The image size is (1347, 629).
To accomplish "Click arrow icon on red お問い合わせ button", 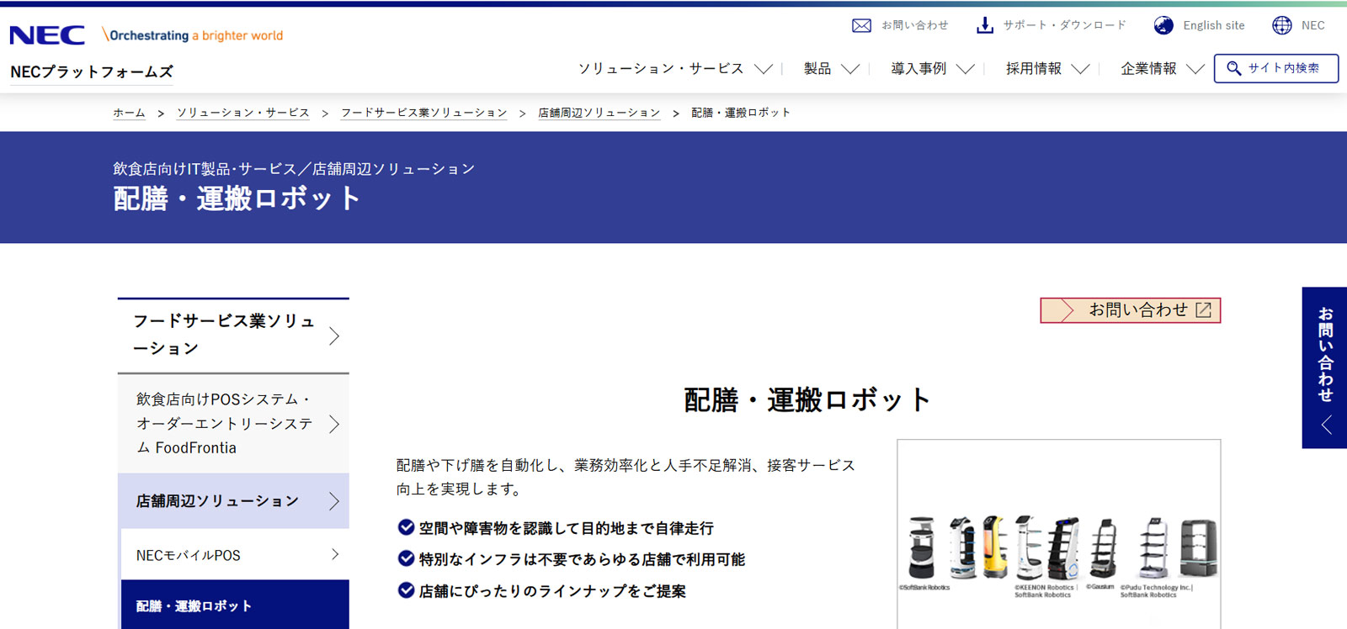I will (1067, 310).
